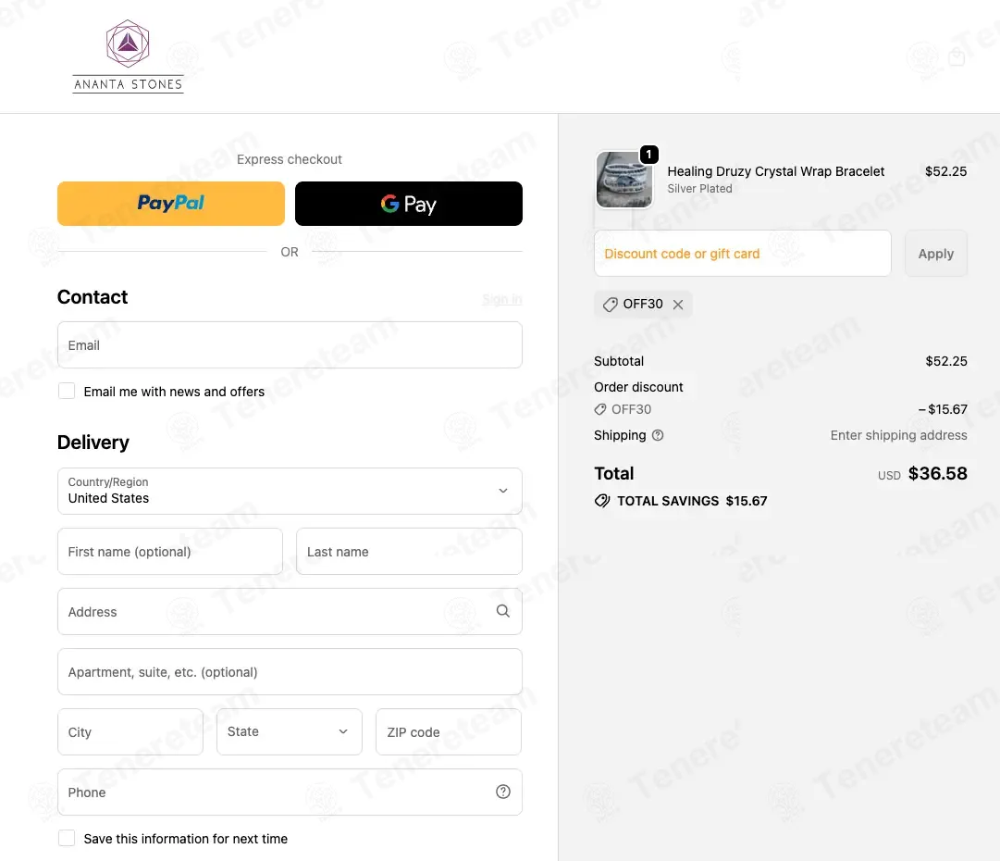Remove the OFF30 discount code
Viewport: 1000px width, 861px height.
click(x=678, y=305)
